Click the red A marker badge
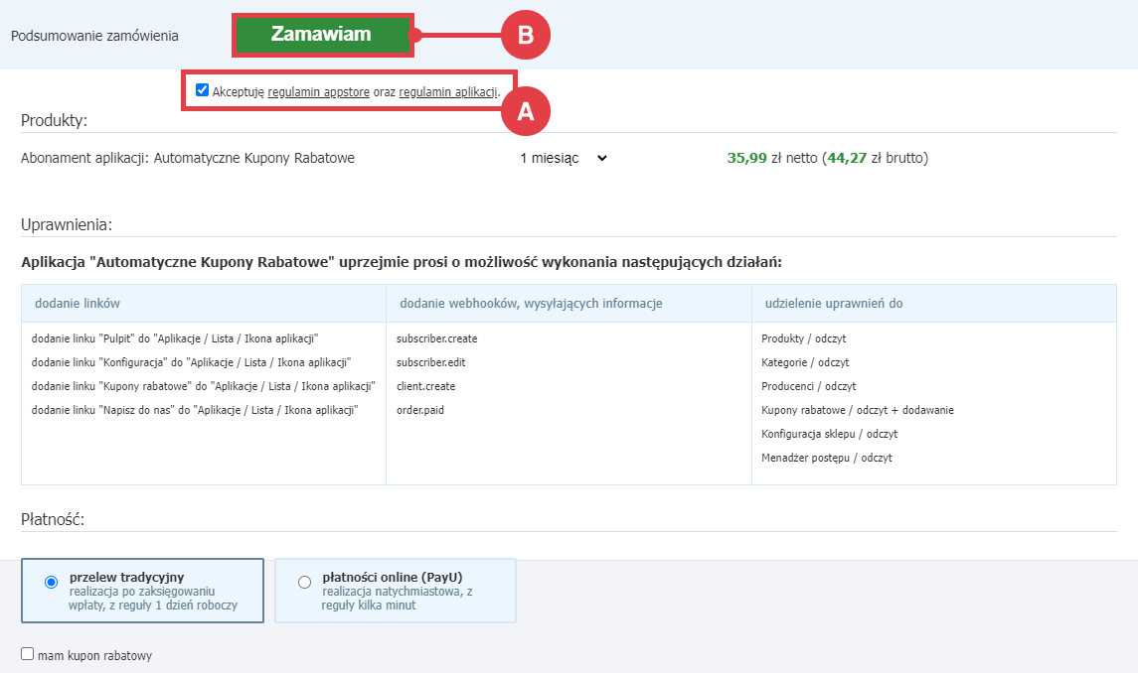This screenshot has height=673, width=1138. click(525, 112)
